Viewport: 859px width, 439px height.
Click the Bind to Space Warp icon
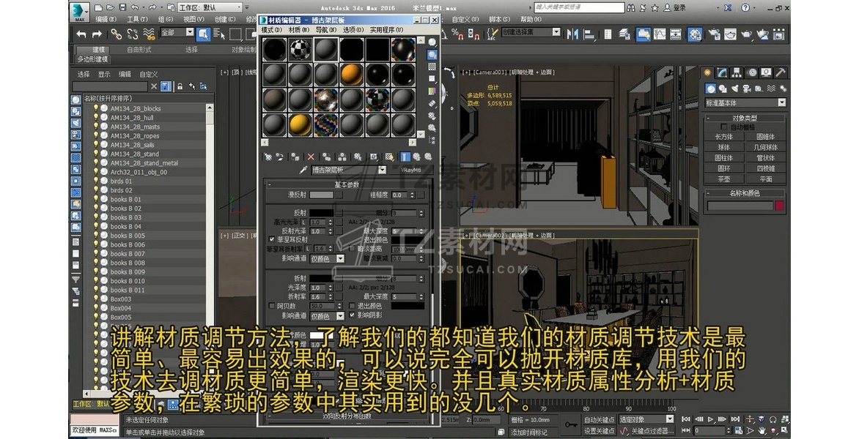pos(149,34)
